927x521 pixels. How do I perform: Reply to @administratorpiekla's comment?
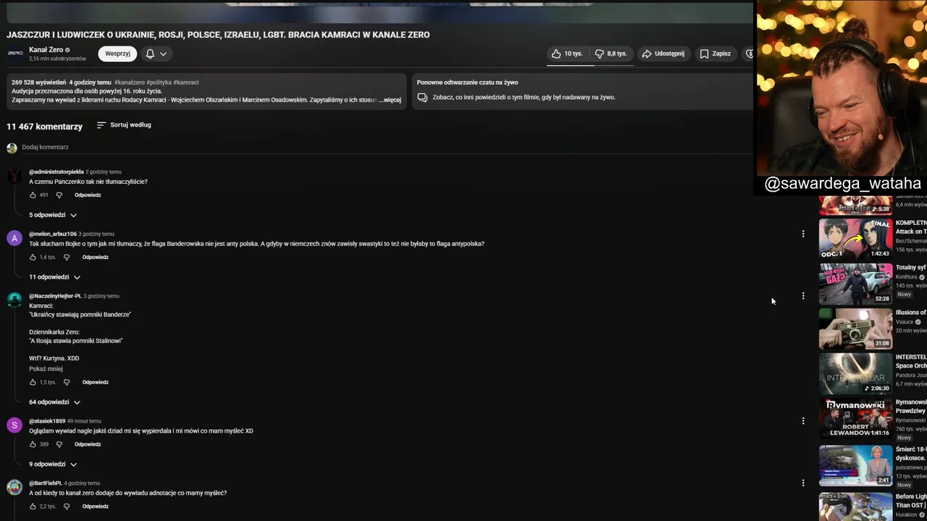(88, 195)
